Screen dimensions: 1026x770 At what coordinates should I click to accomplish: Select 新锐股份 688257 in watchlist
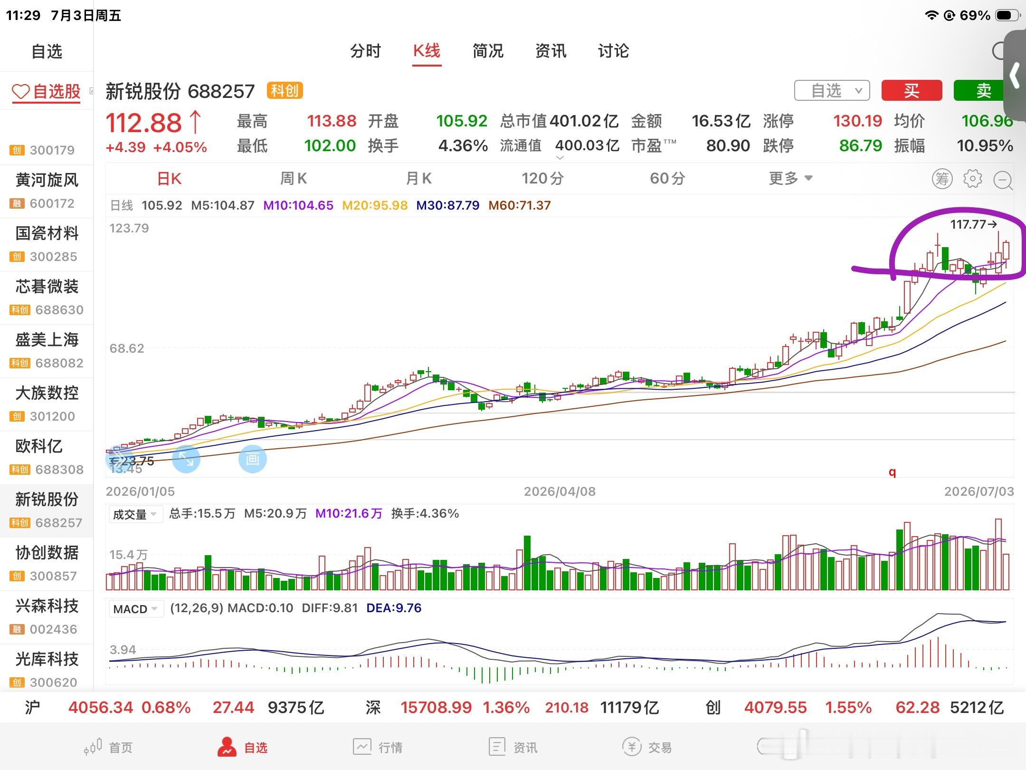pyautogui.click(x=47, y=510)
